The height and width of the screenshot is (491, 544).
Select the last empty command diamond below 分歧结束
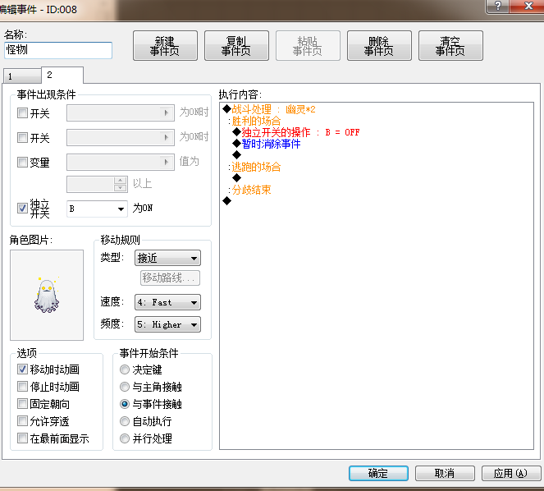227,200
